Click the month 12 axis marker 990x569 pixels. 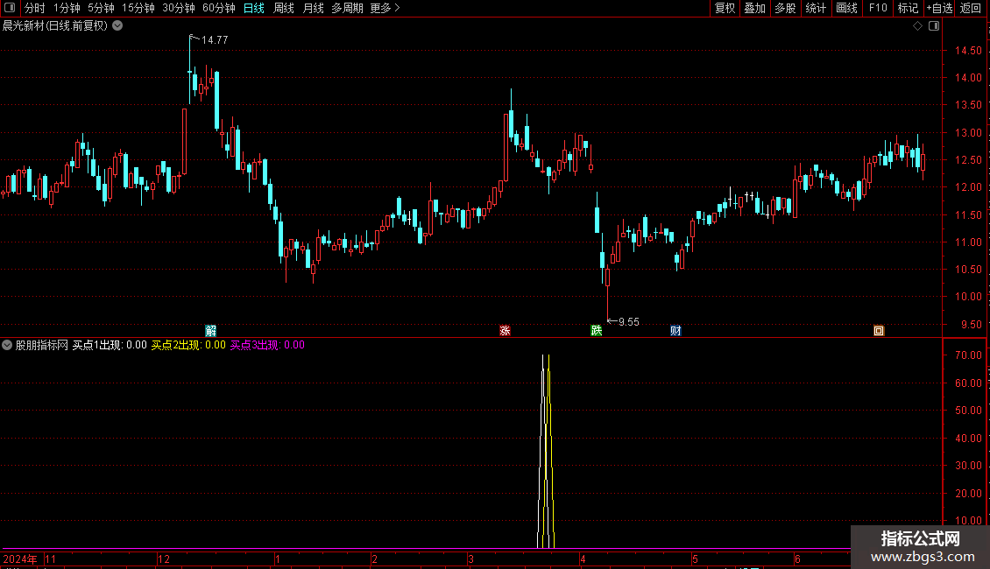[164, 558]
